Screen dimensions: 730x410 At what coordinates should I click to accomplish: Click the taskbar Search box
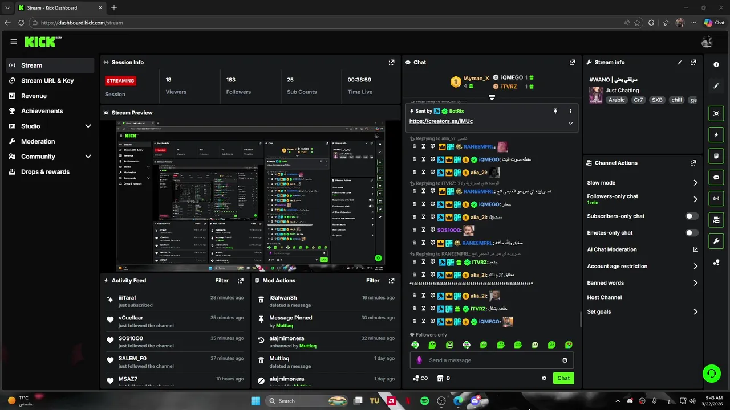click(308, 401)
